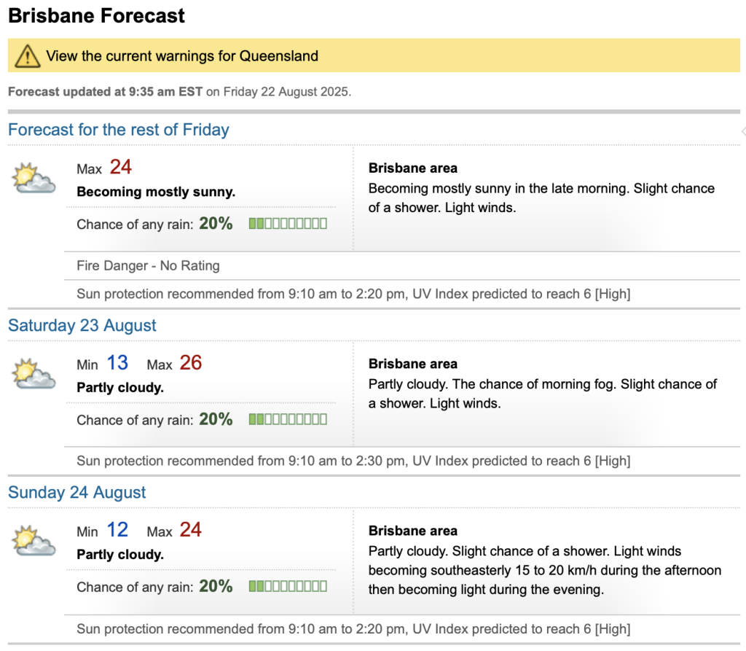Open current warnings for Queensland link

point(182,56)
